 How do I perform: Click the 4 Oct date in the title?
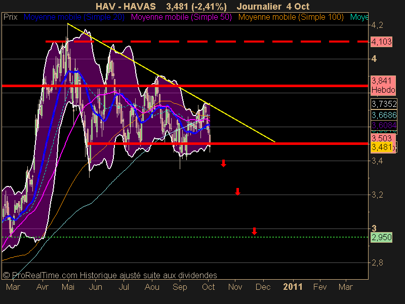[298, 7]
